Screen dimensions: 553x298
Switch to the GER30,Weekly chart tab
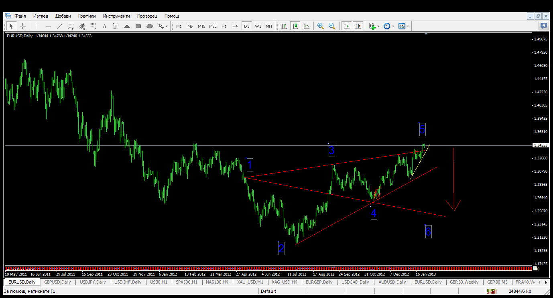pos(464,282)
